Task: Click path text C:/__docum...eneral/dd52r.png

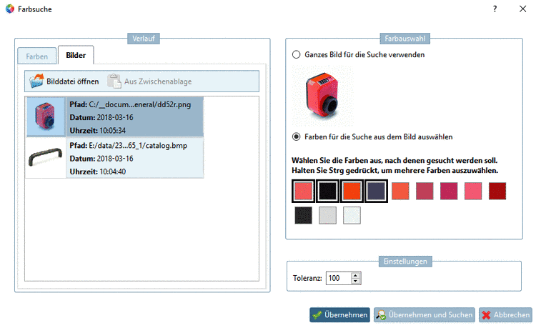Action: point(140,104)
